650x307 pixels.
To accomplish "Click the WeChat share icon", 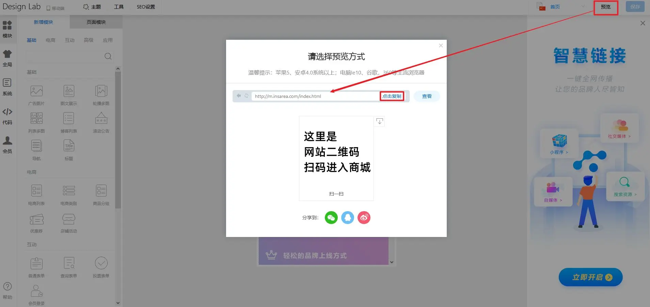I will click(331, 218).
